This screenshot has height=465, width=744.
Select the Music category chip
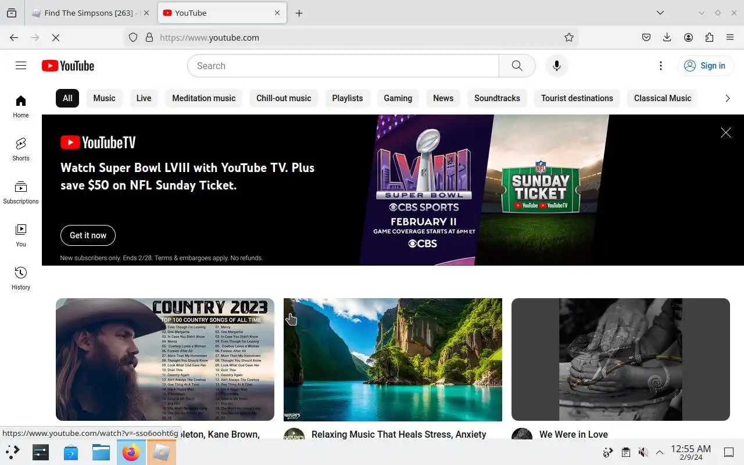pos(105,98)
